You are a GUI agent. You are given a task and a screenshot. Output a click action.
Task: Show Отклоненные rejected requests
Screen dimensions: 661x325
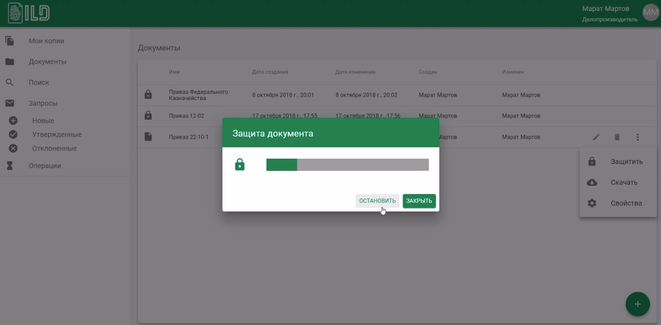(54, 148)
